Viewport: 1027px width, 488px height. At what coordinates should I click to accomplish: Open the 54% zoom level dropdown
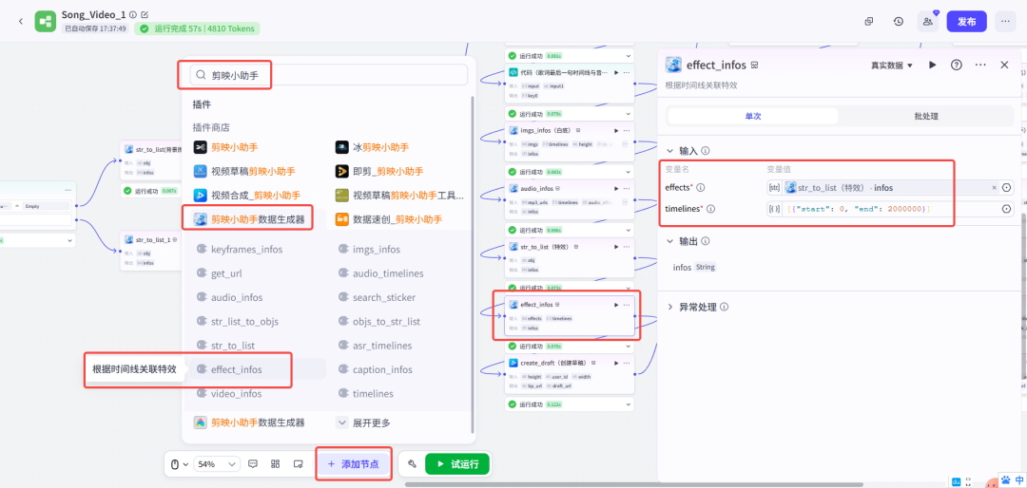coord(217,464)
